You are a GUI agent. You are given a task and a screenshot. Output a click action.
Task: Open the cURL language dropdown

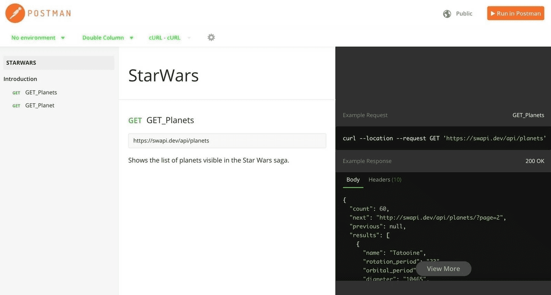pyautogui.click(x=169, y=38)
